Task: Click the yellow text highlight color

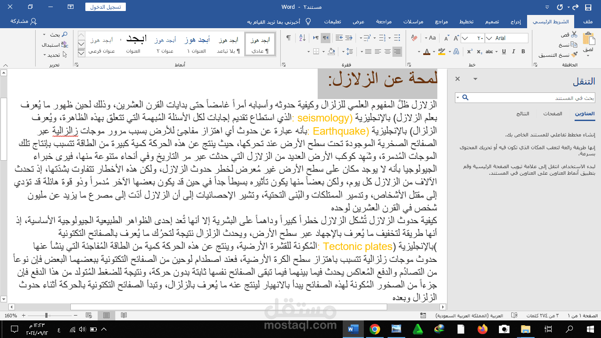Action: 441,51
